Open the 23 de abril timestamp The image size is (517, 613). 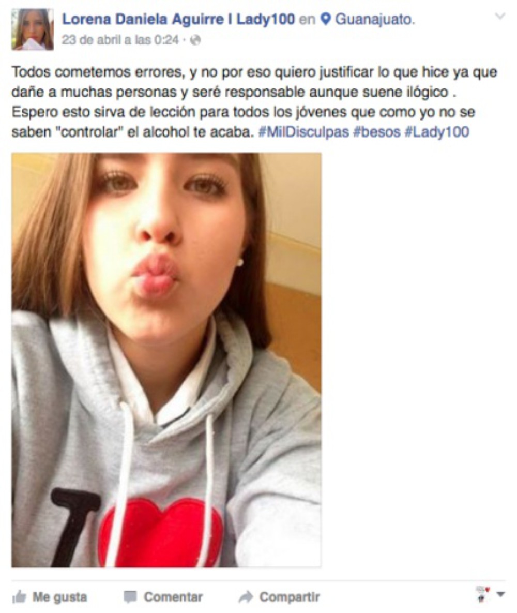click(120, 40)
